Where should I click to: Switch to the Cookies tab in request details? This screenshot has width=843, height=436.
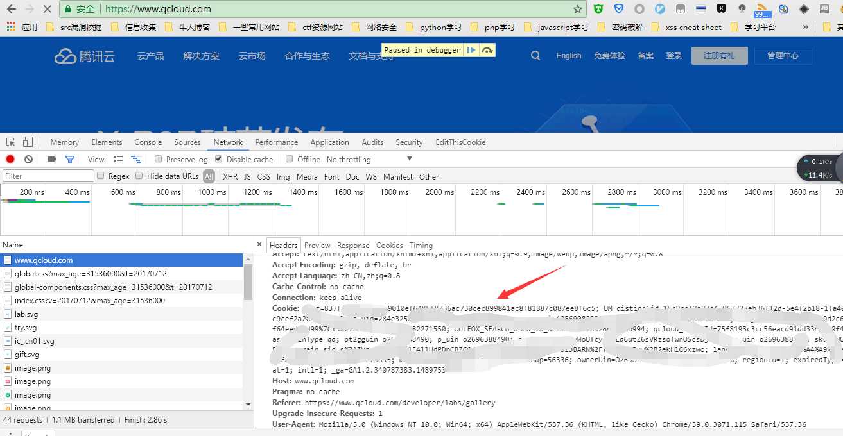pos(389,245)
